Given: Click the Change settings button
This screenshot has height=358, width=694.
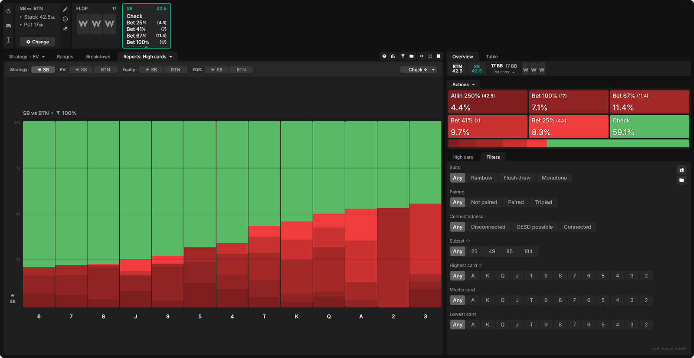Looking at the screenshot, I should pyautogui.click(x=37, y=42).
